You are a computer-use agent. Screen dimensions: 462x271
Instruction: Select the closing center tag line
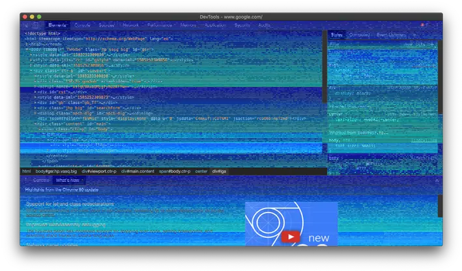click(x=57, y=156)
